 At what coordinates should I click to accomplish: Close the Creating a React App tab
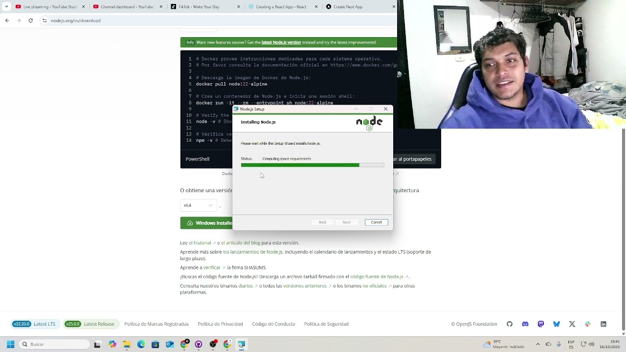pyautogui.click(x=316, y=7)
